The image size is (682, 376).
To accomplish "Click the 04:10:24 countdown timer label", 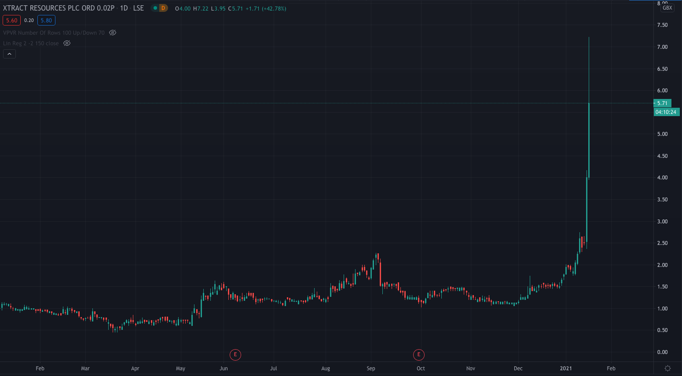I will (x=666, y=112).
